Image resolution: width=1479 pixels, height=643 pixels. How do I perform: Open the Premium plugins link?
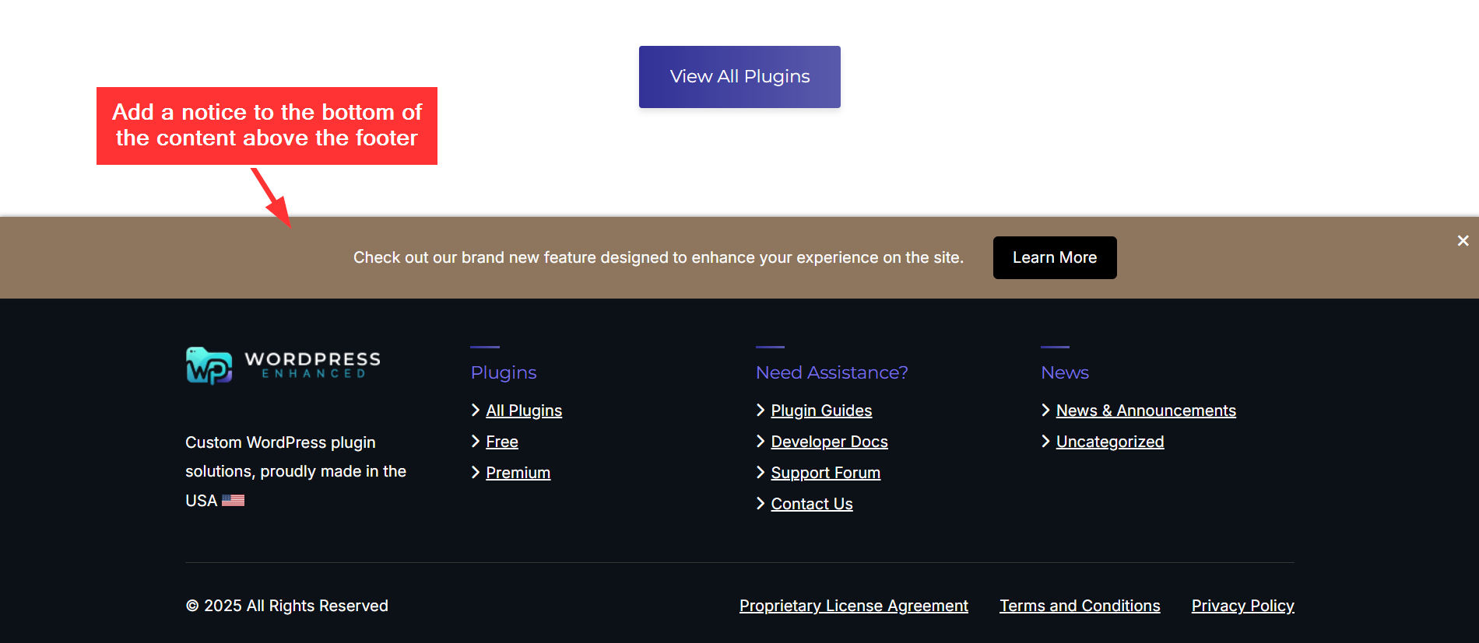coord(518,473)
